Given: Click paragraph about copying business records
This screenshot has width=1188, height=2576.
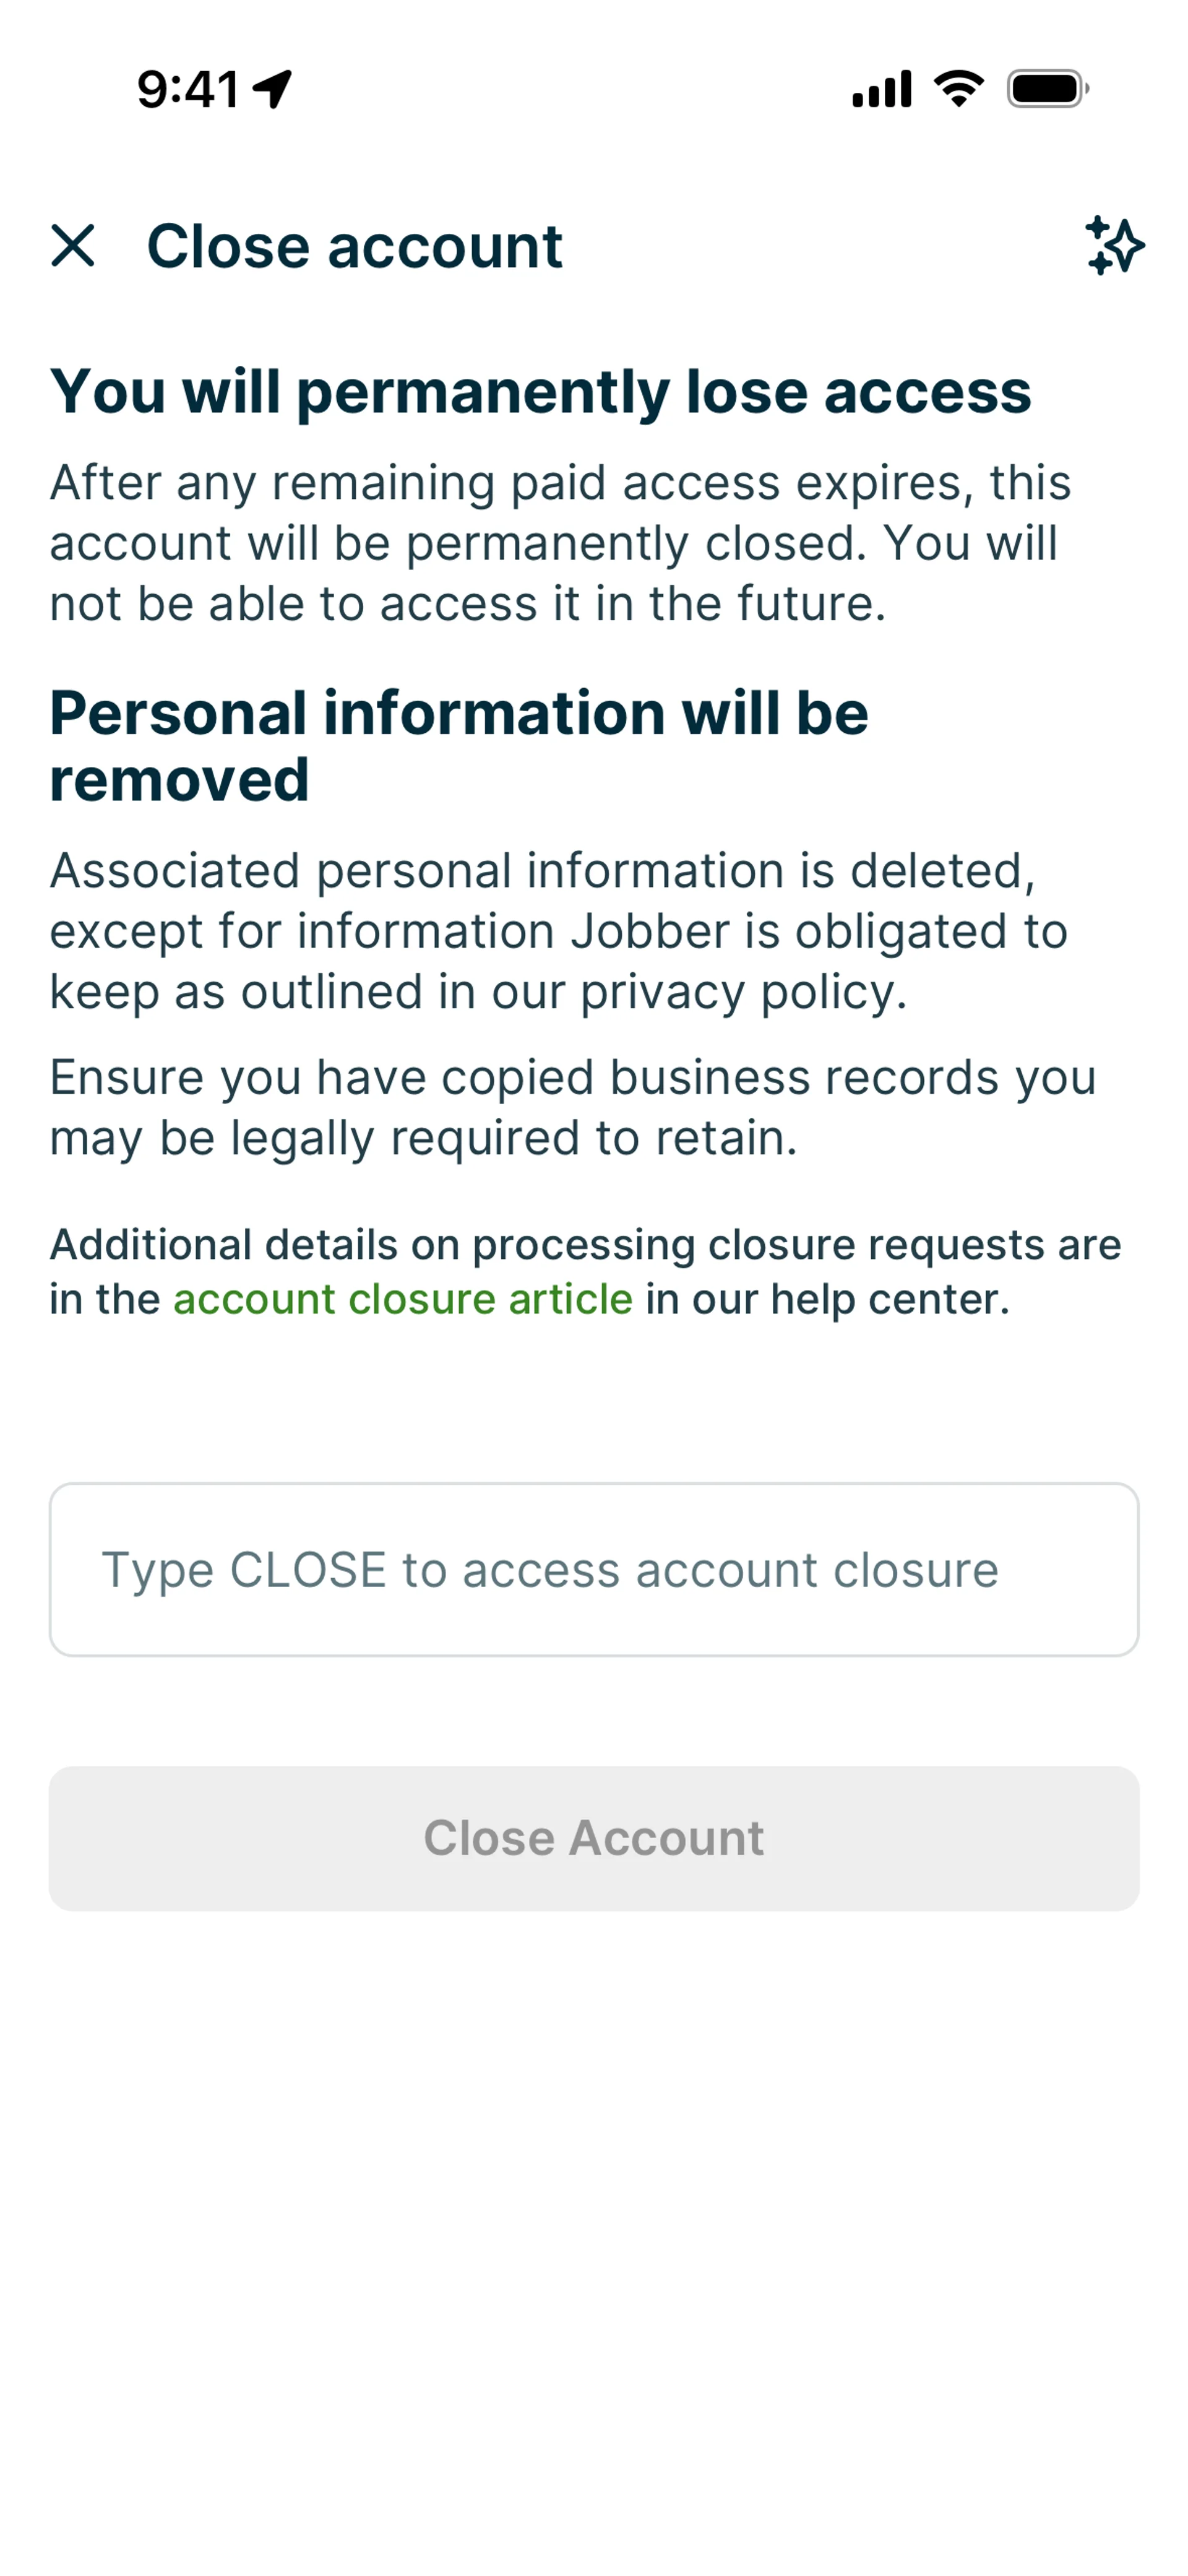Looking at the screenshot, I should click(572, 1107).
